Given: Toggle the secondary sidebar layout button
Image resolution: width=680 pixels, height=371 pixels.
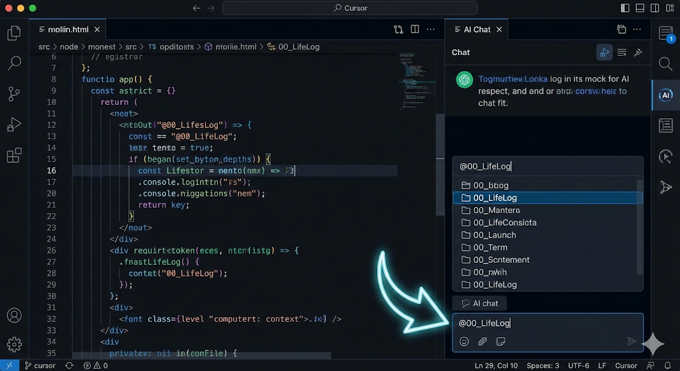Looking at the screenshot, I should 654,8.
